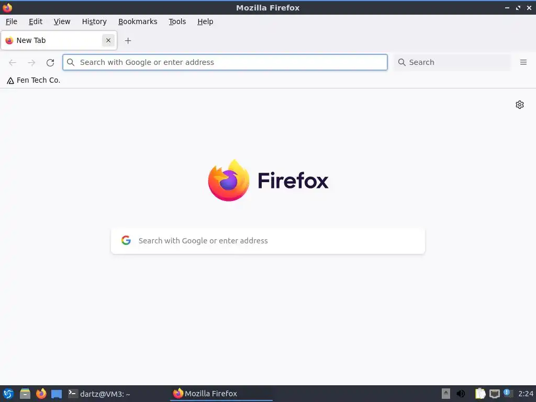Click the Firefox logo on the page

point(268,181)
